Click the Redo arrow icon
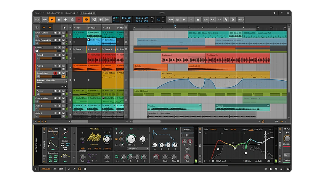 pyautogui.click(x=219, y=19)
